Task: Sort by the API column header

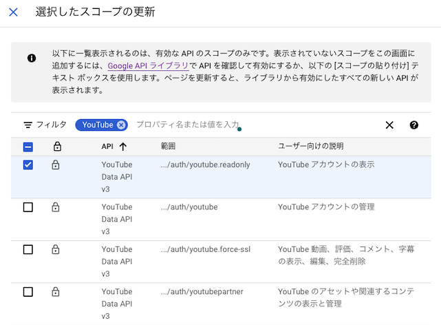Action: coord(107,147)
